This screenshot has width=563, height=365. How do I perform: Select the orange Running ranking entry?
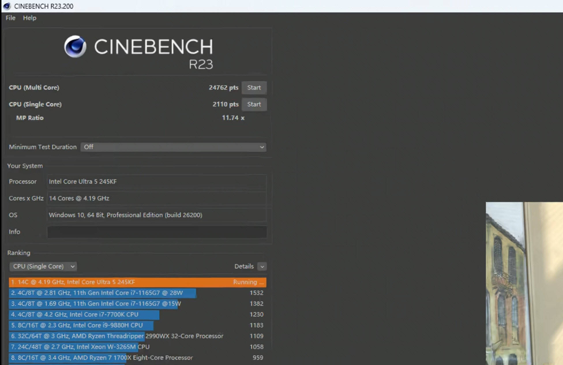pos(137,282)
